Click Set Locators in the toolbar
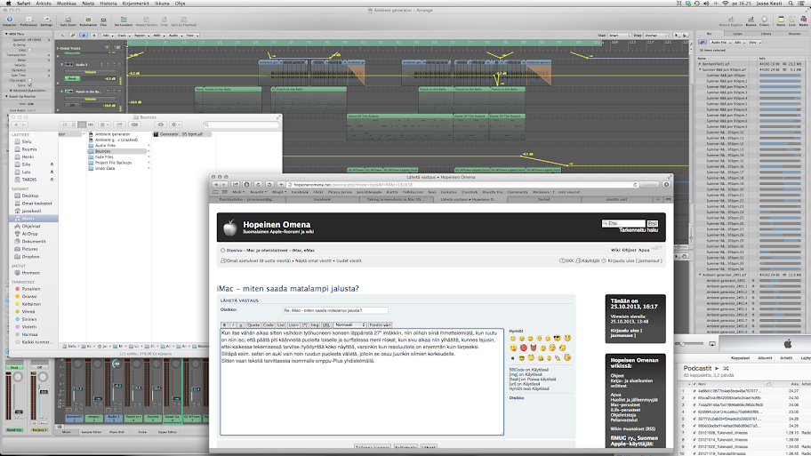This screenshot has height=456, width=811. (x=122, y=20)
